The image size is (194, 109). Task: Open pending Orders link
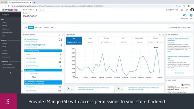(28, 54)
